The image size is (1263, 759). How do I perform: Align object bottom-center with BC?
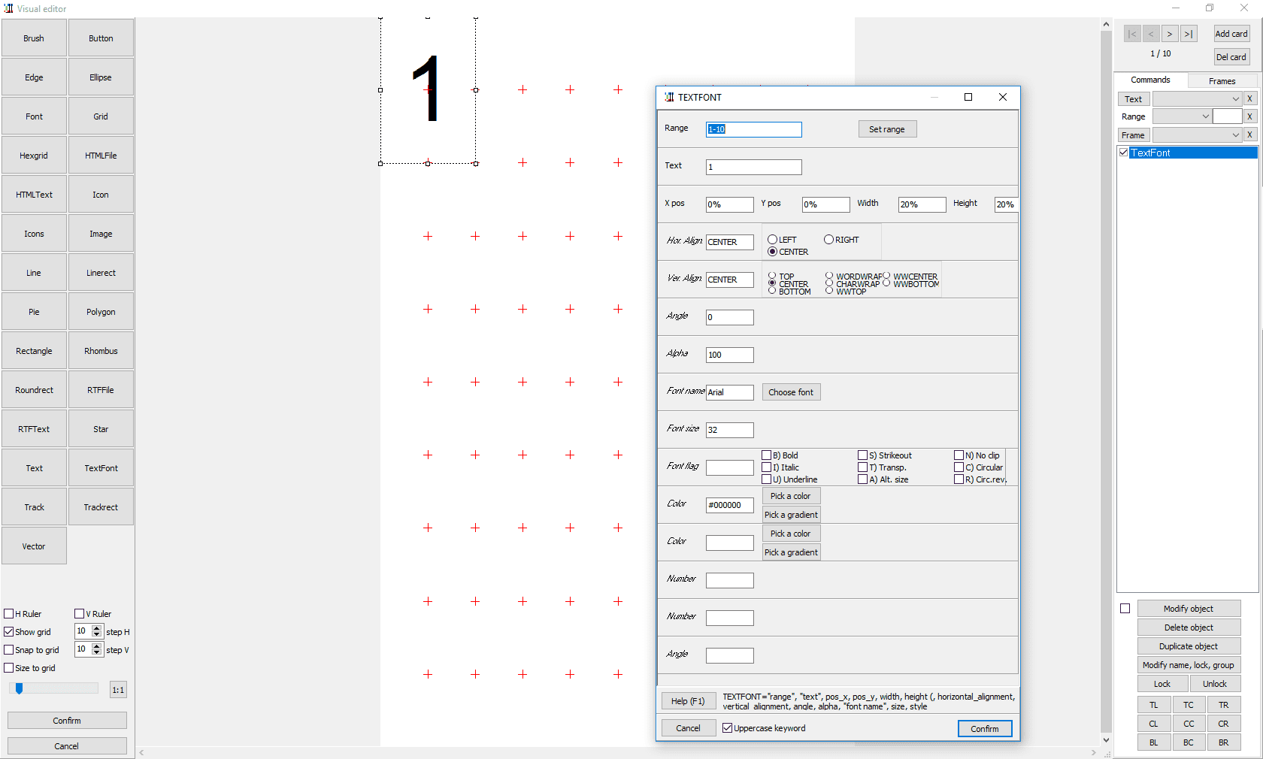[1189, 742]
